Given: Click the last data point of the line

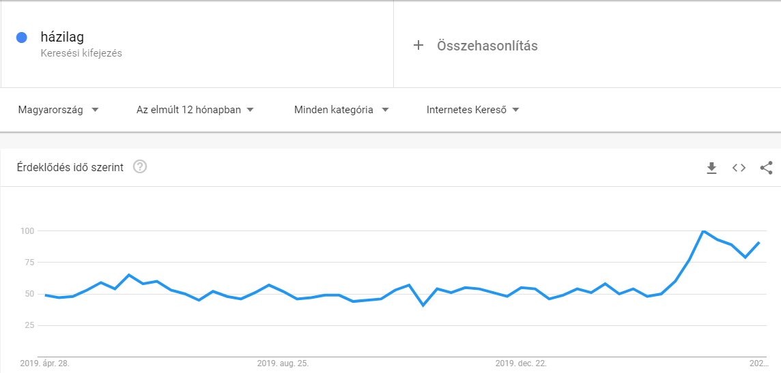Looking at the screenshot, I should pyautogui.click(x=759, y=243).
